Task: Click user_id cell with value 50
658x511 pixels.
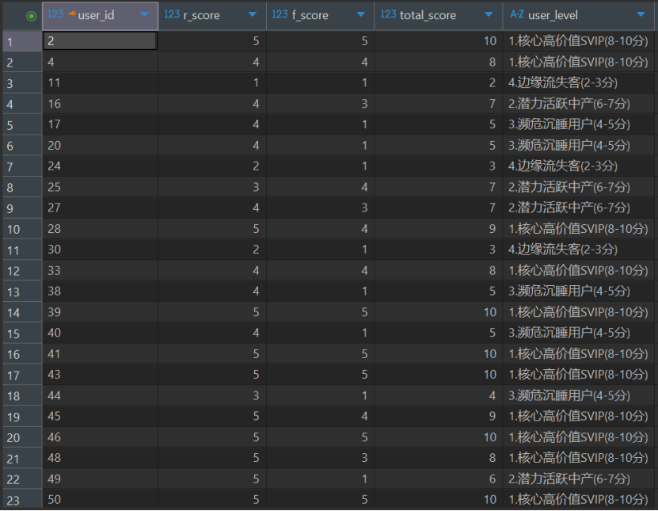Action: (100, 500)
